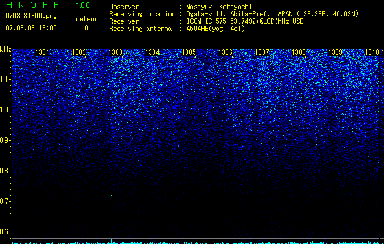Click the 1303 time marker
This screenshot has height=244, width=384.
115,52
